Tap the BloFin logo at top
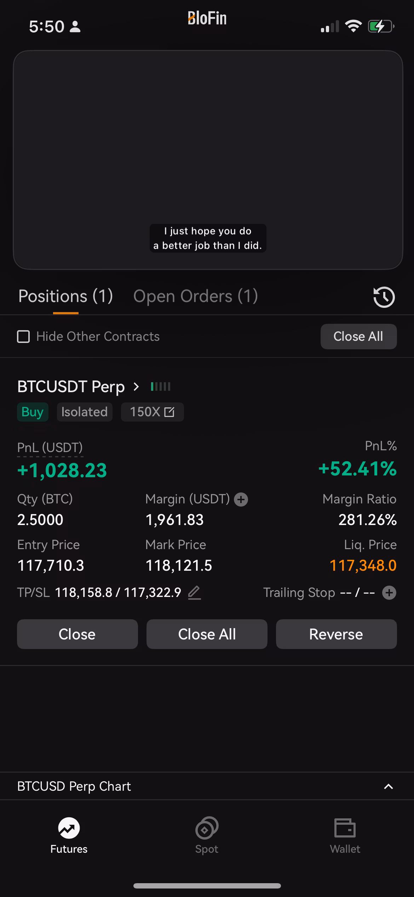The width and height of the screenshot is (414, 897). 207,18
